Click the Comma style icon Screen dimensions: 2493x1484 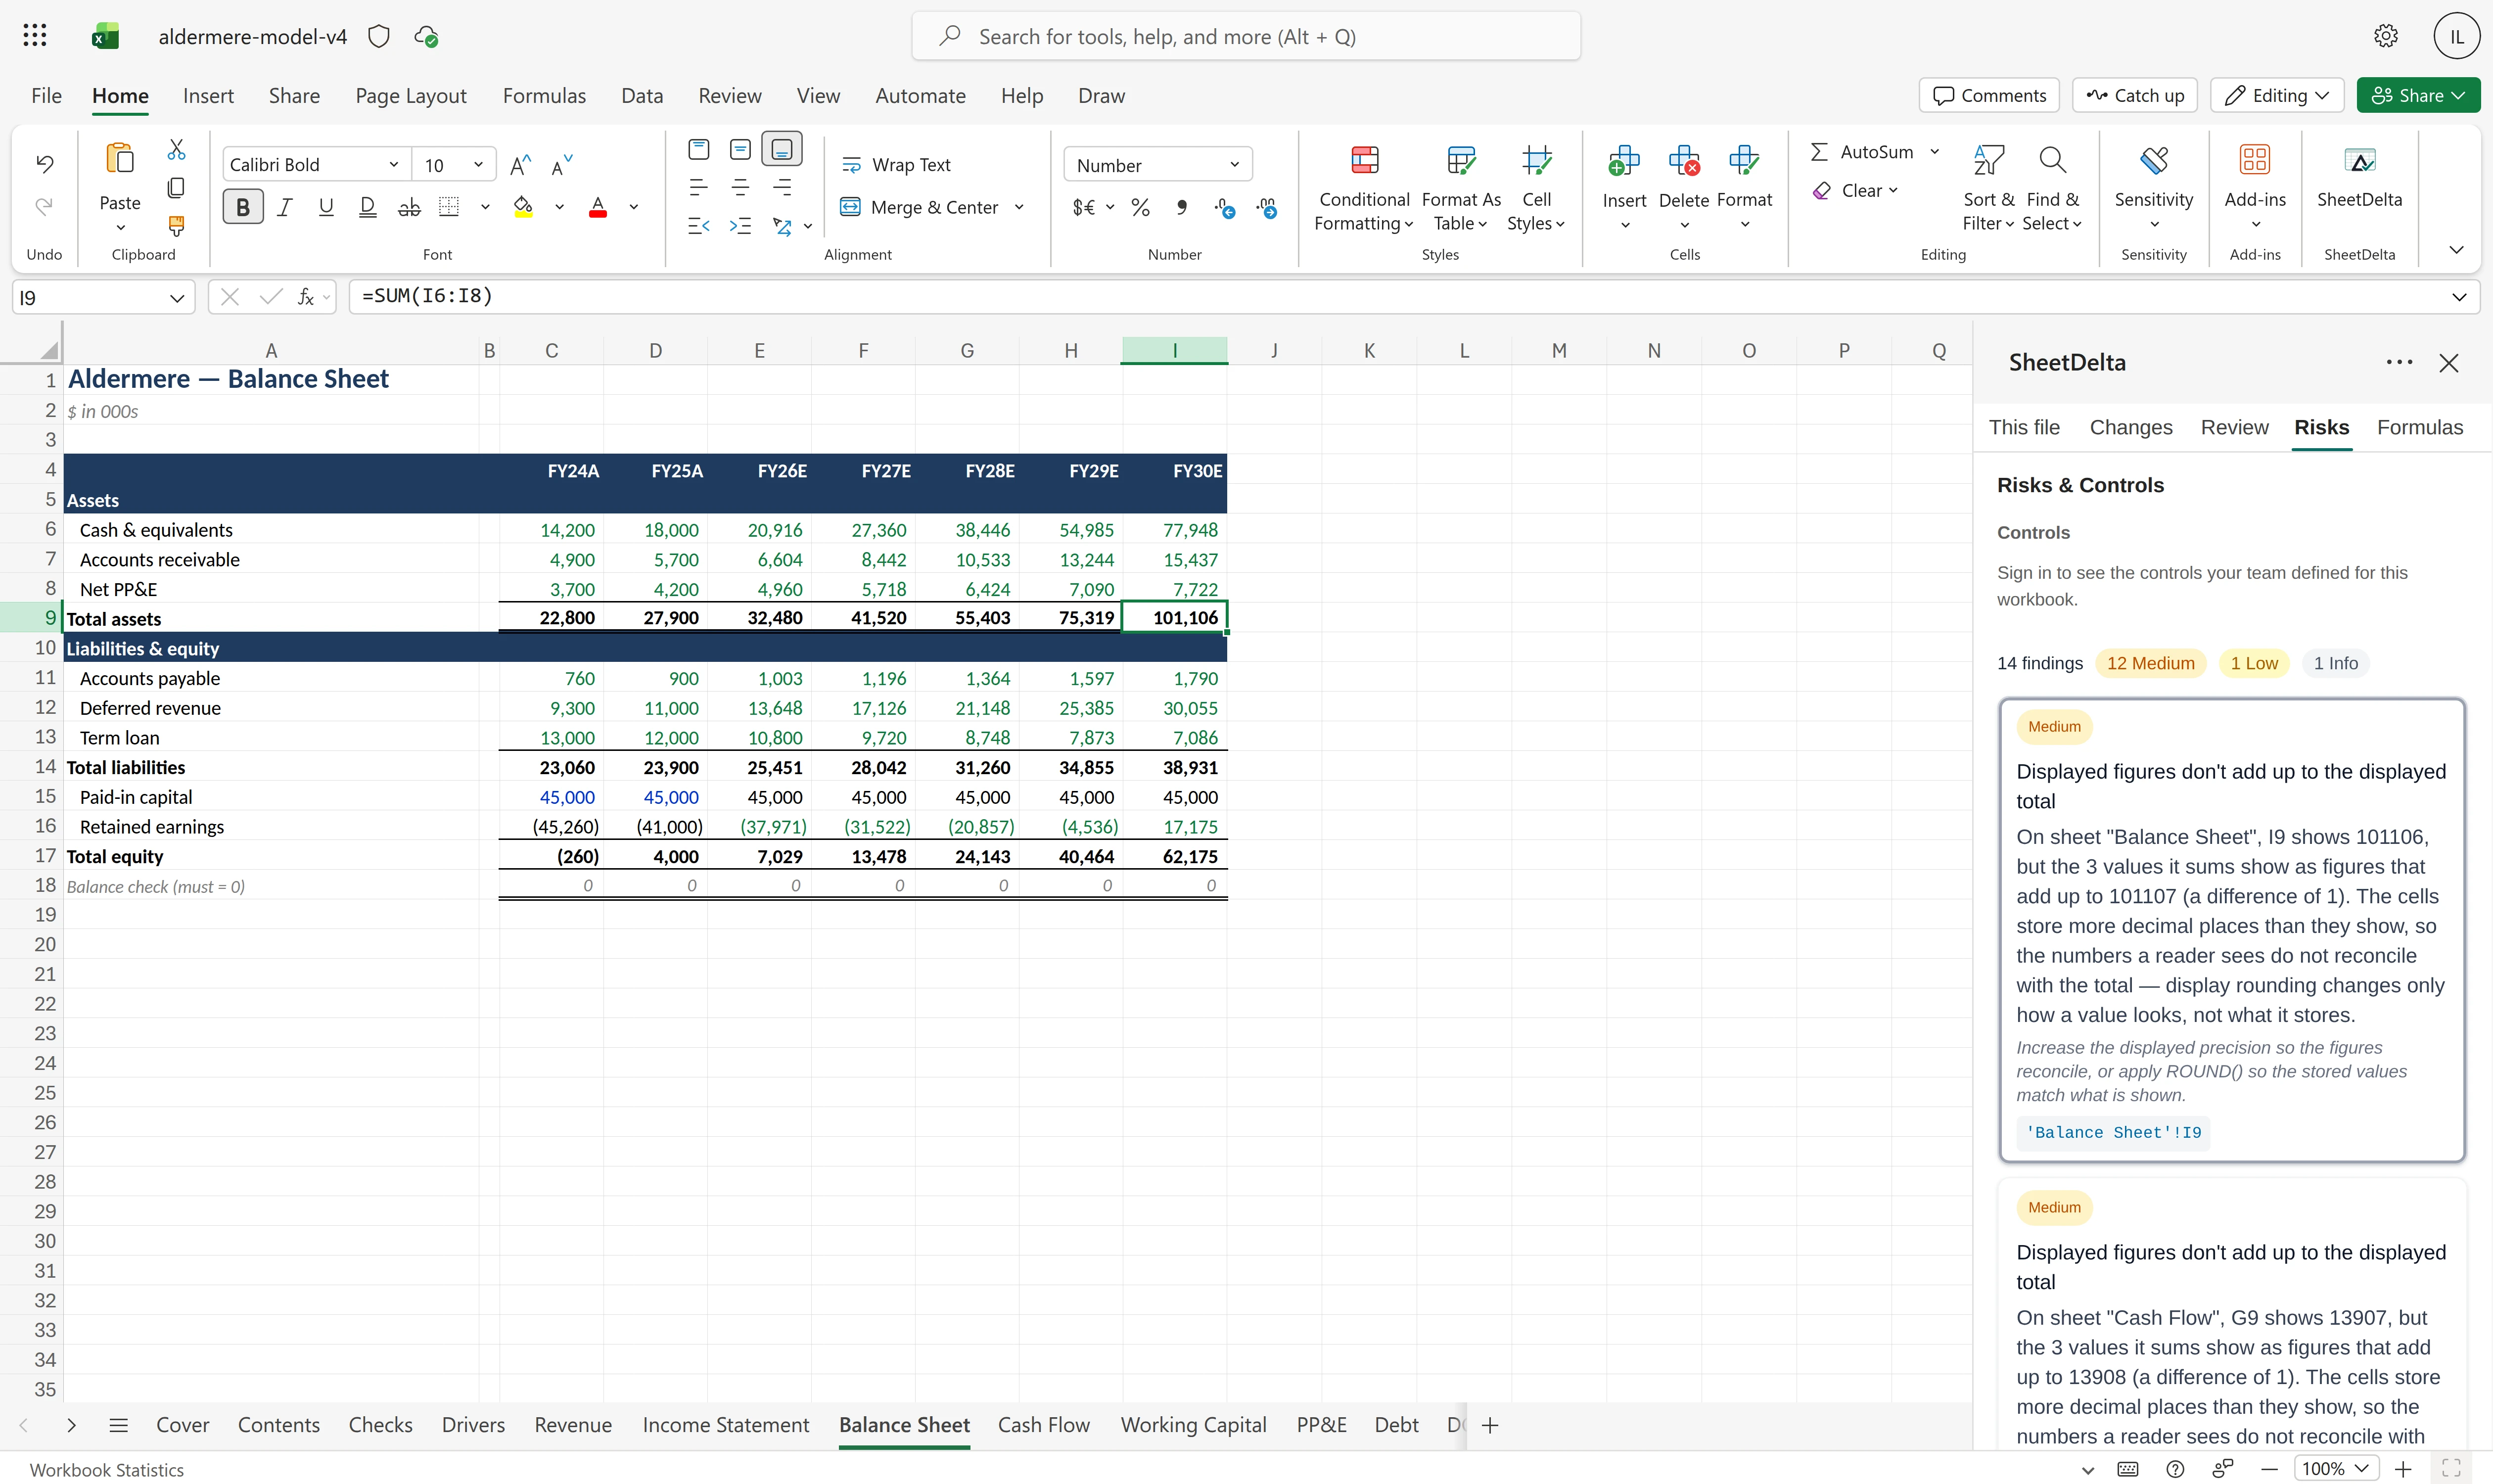1182,208
